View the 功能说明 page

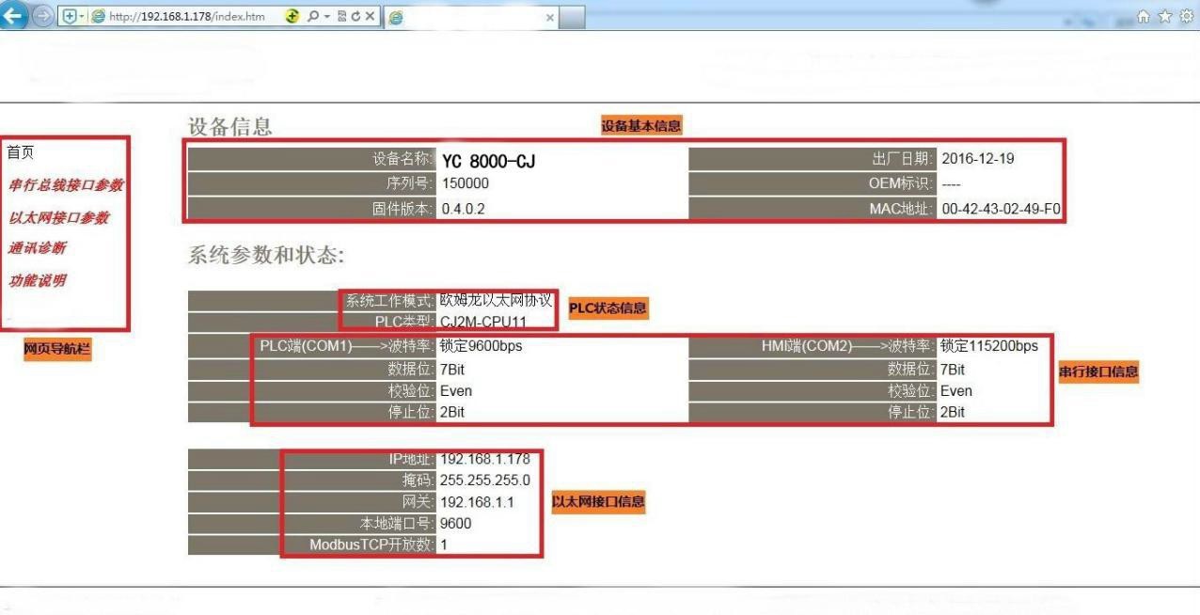[37, 280]
